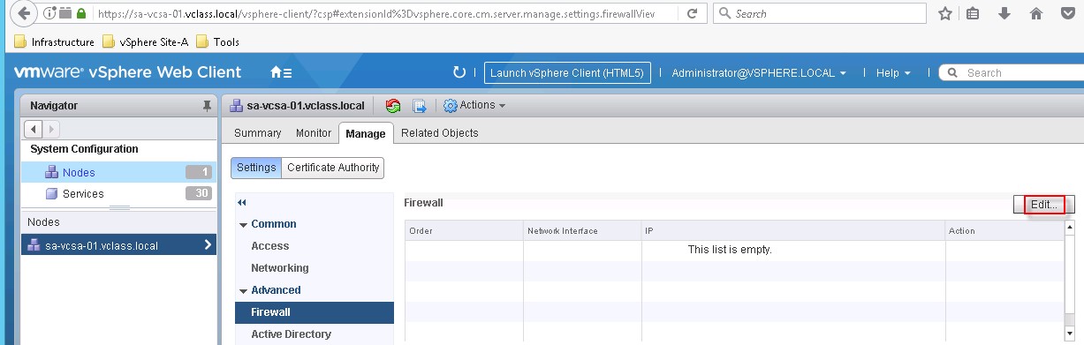
Task: Click the Nodes count badge showing 1
Action: coord(199,173)
